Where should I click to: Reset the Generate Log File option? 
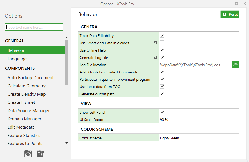point(155,57)
